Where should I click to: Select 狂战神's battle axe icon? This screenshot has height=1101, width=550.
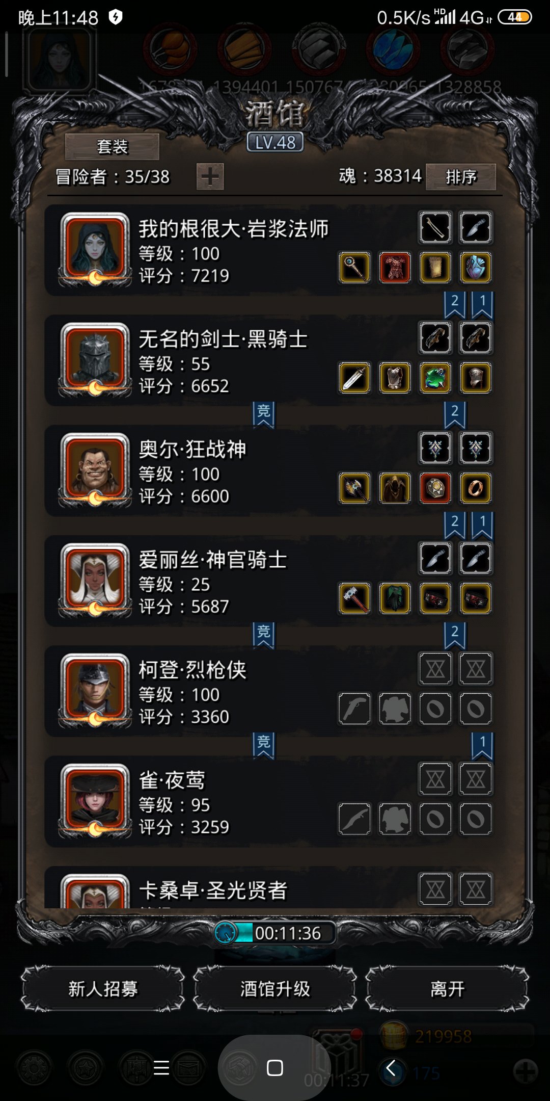tap(354, 488)
